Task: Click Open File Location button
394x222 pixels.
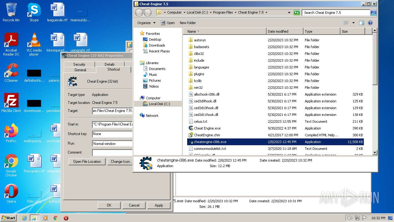Action: 87,162
